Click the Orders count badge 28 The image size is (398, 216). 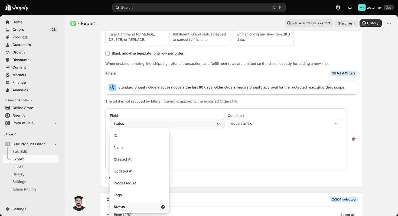(54, 30)
